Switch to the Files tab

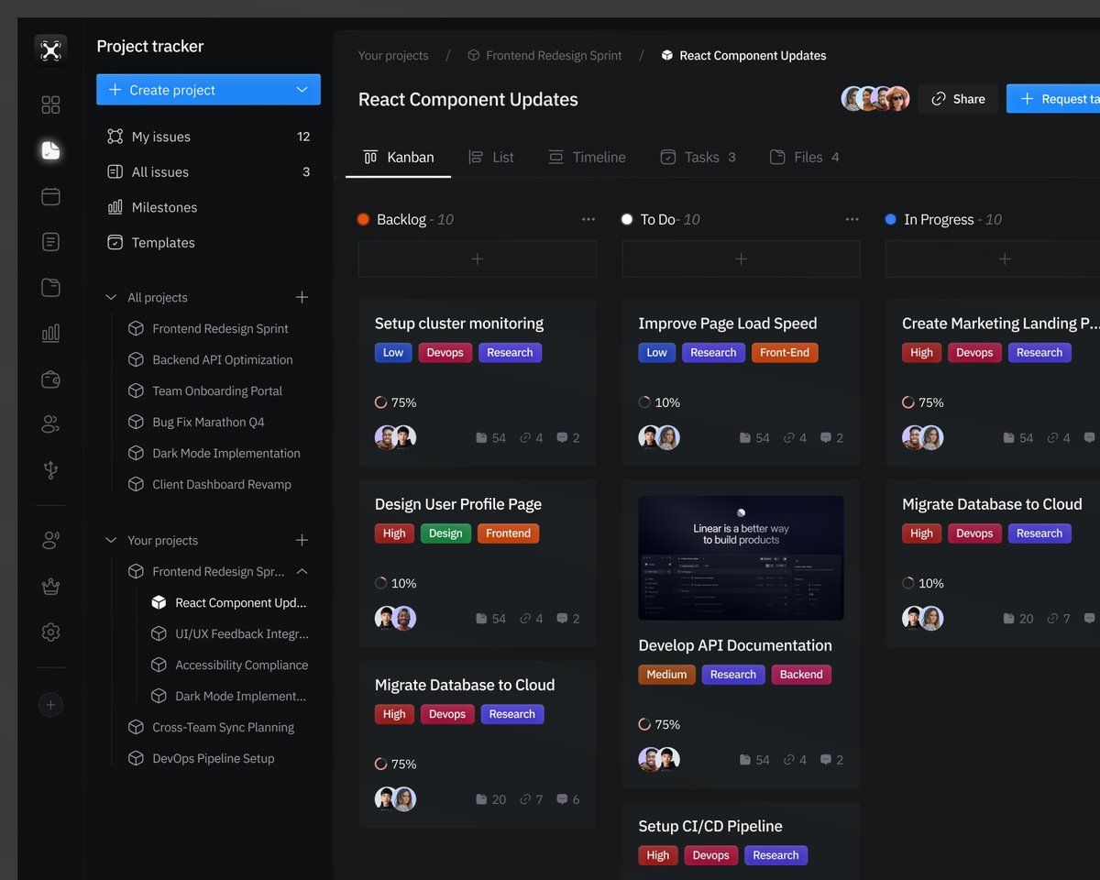pos(805,157)
